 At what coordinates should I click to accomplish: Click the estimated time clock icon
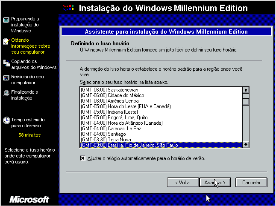click(x=6, y=120)
